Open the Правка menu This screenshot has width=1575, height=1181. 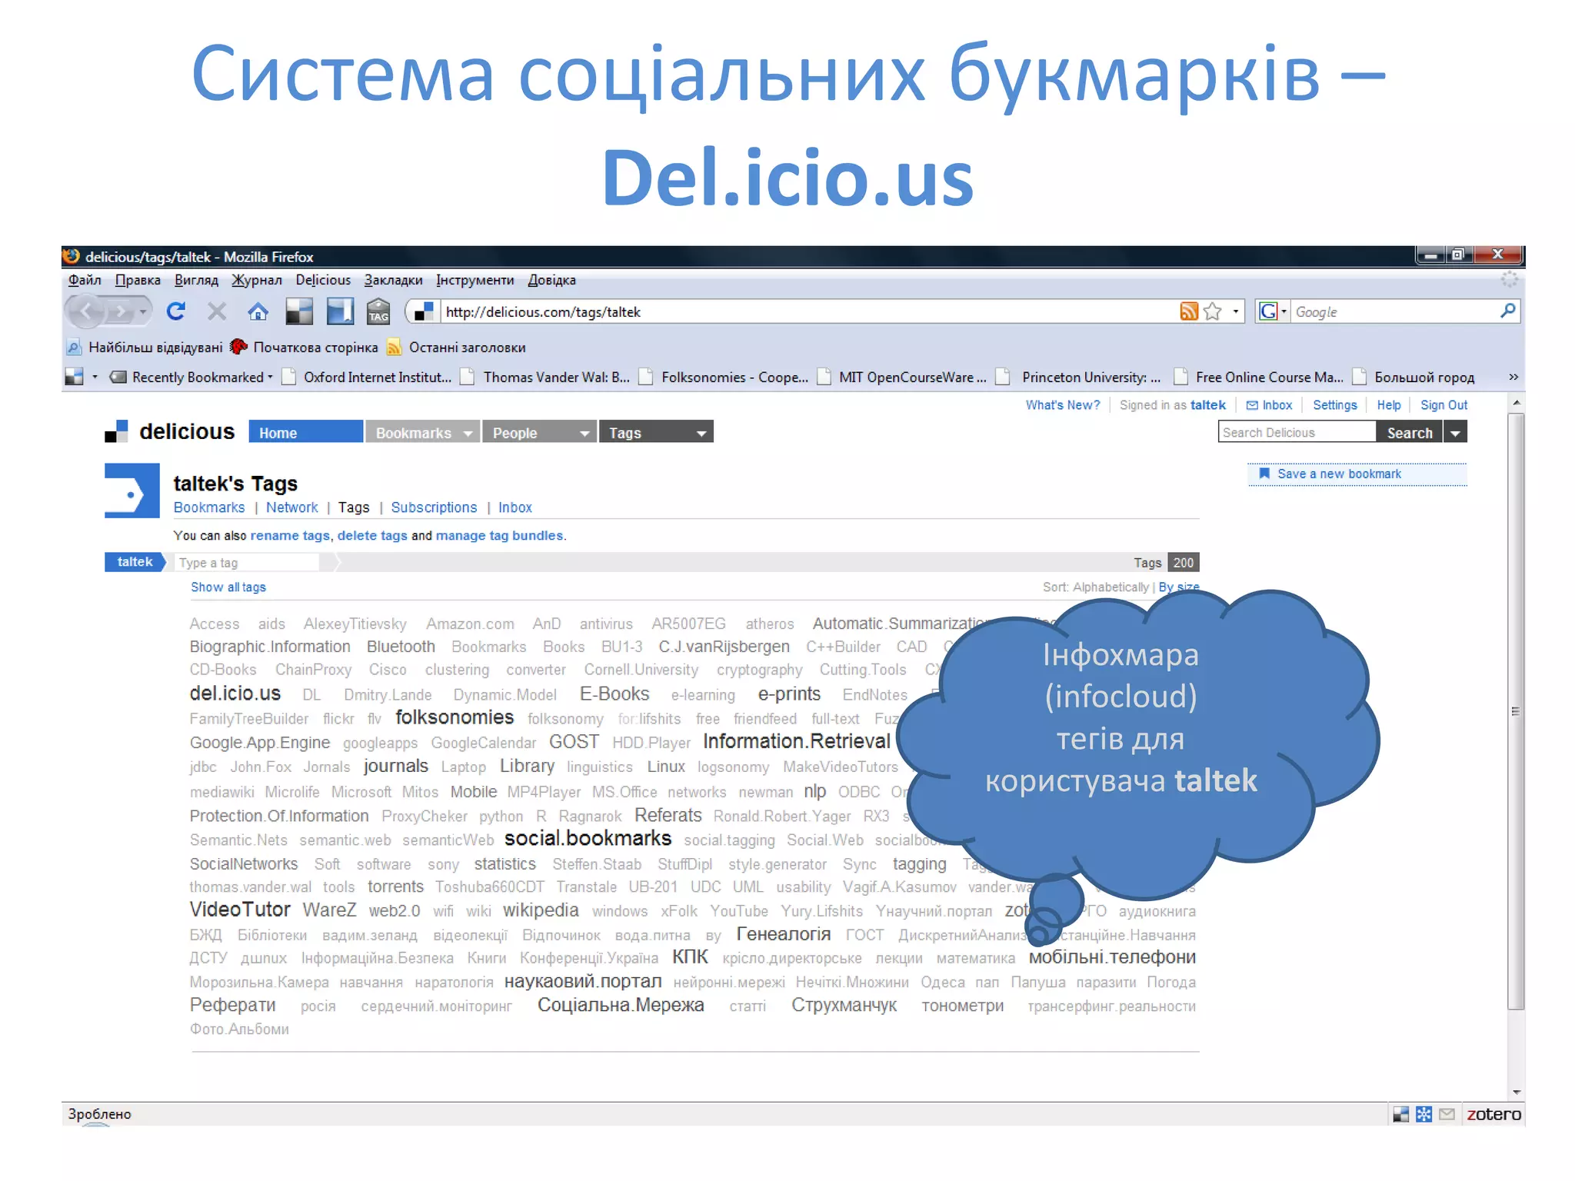tap(138, 280)
